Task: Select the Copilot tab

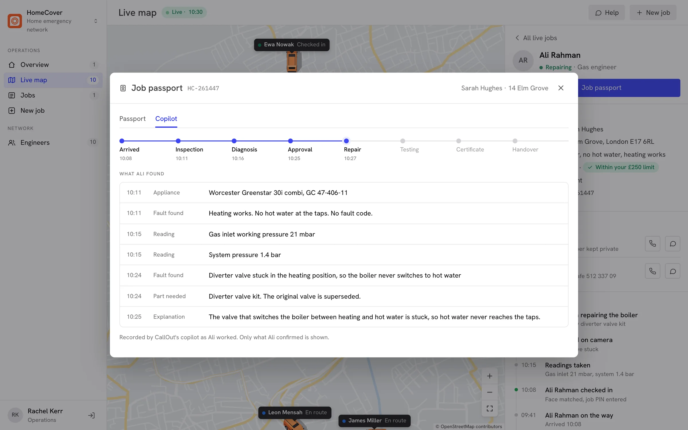Action: (166, 119)
